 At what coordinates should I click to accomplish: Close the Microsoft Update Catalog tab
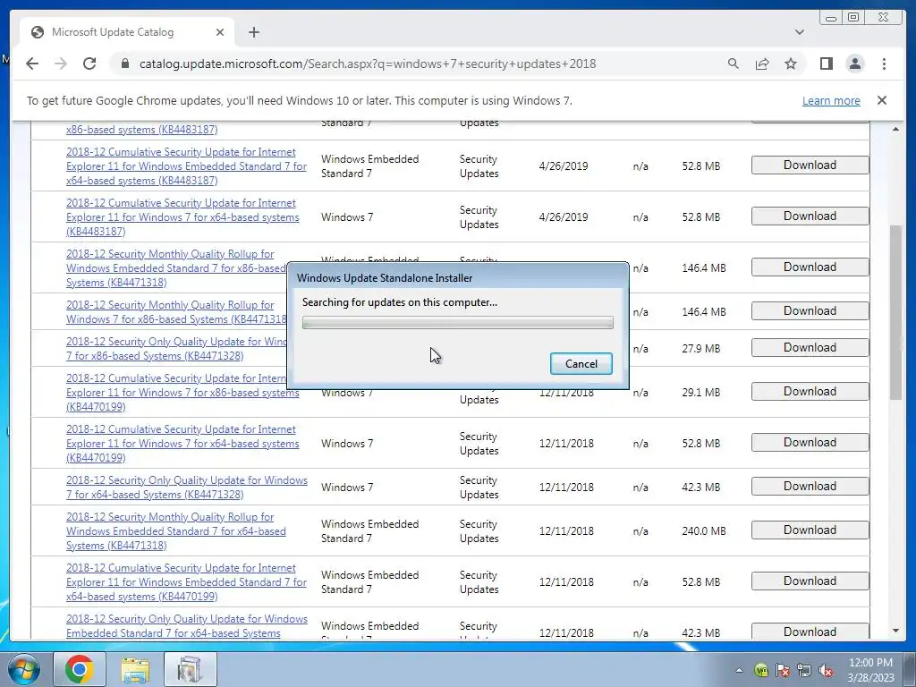220,32
